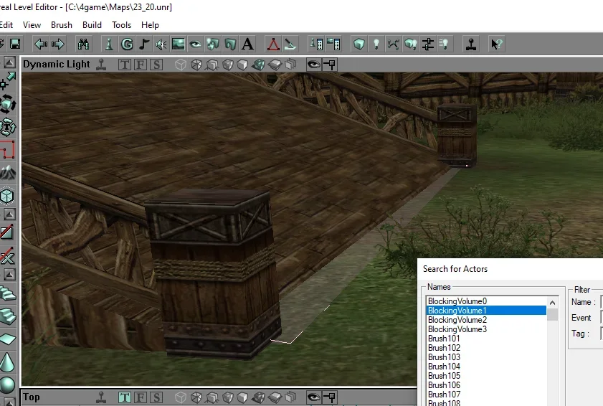Open Surface Properties from main toolbar
Viewport: 603px width, 406px height.
(x=333, y=44)
